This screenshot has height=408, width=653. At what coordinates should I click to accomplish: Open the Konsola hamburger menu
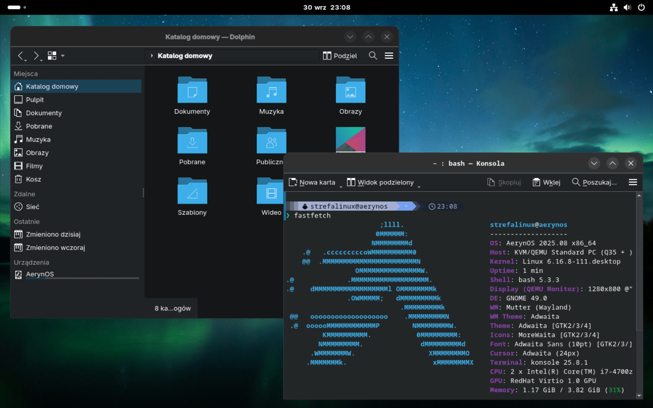point(633,182)
